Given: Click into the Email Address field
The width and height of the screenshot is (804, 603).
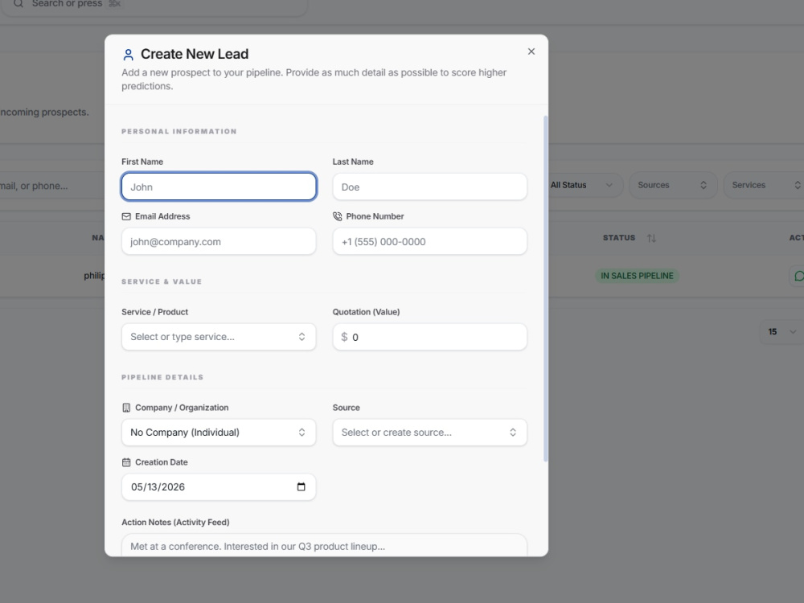Looking at the screenshot, I should (x=219, y=241).
